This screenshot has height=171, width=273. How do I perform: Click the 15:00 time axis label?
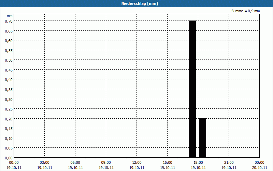168,163
